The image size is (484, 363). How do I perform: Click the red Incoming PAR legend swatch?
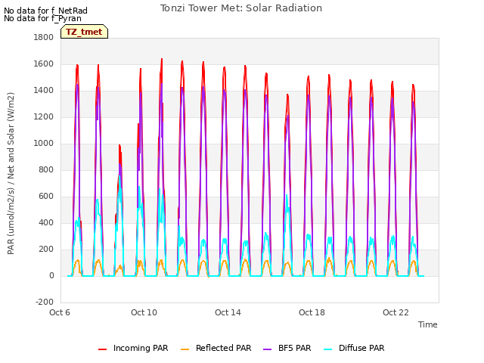(103, 349)
